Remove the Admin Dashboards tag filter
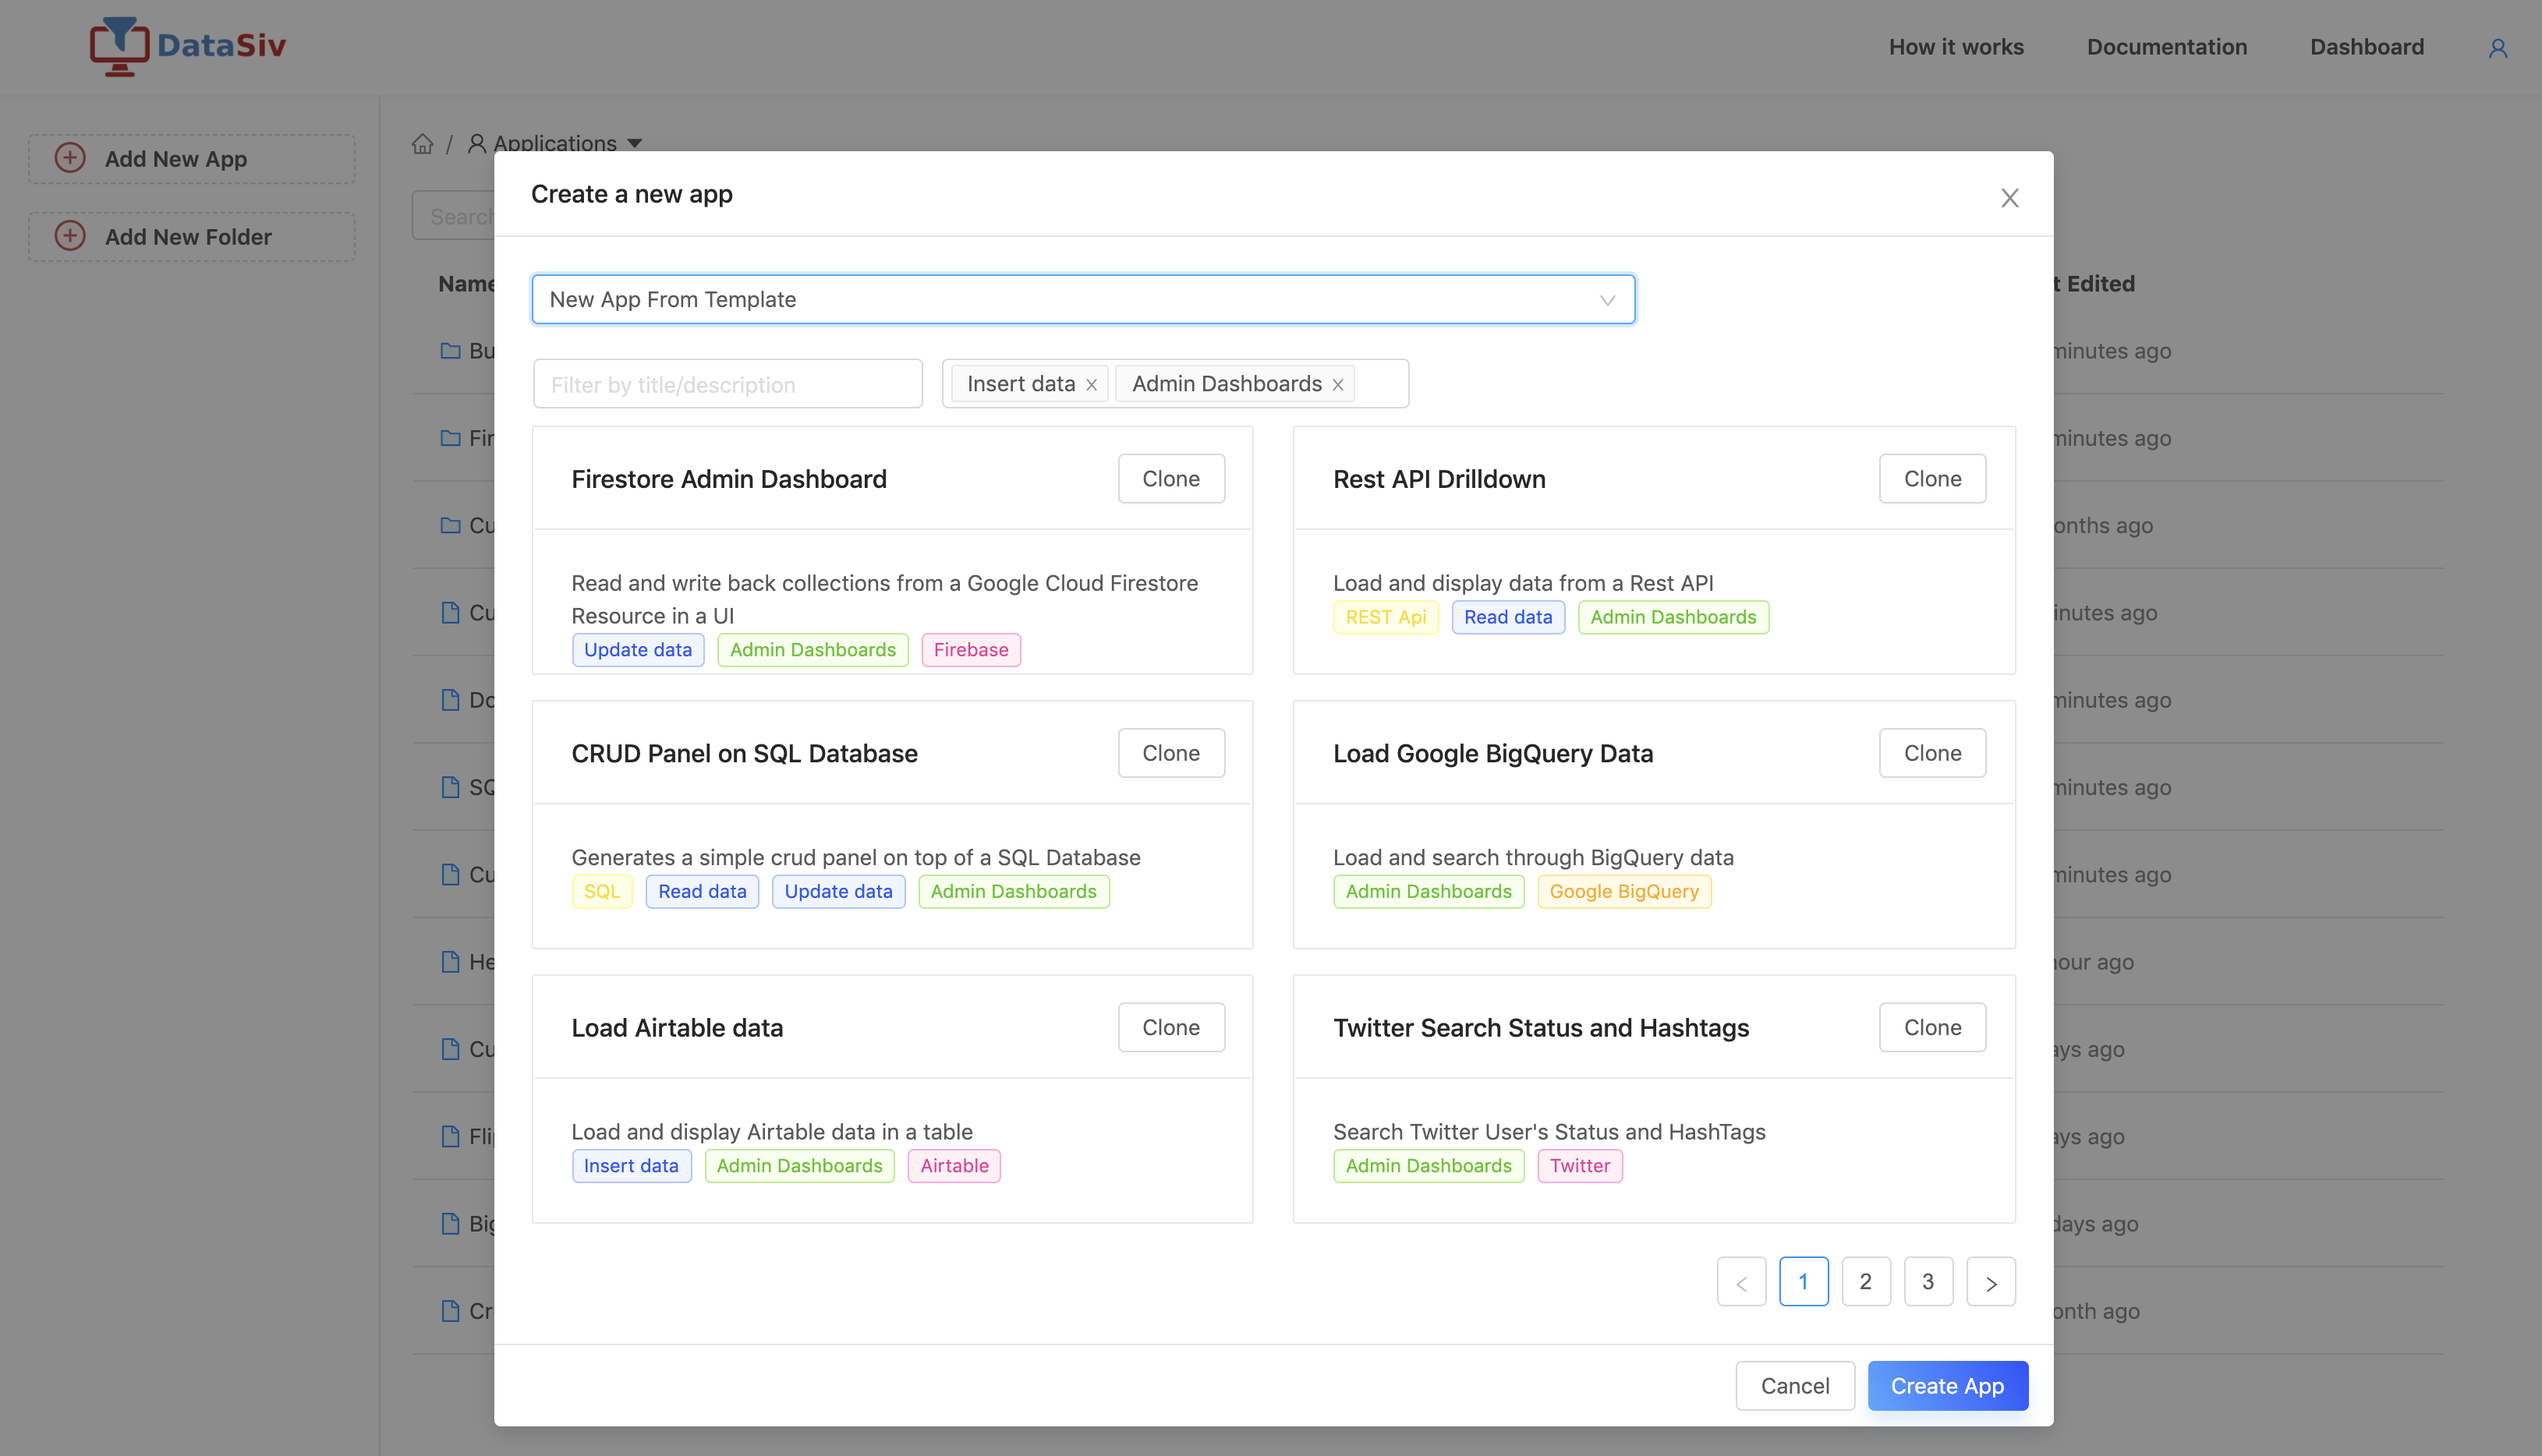The width and height of the screenshot is (2542, 1456). coord(1337,385)
